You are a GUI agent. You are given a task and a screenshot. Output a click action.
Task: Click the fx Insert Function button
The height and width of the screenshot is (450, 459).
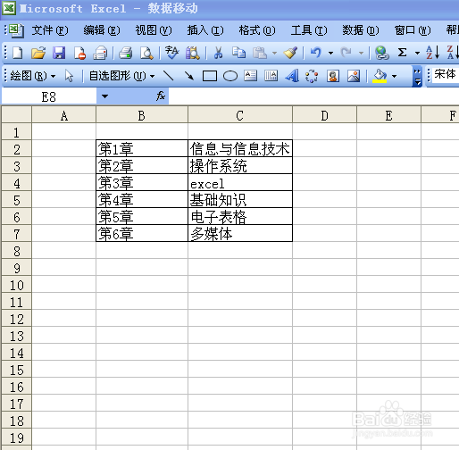pyautogui.click(x=161, y=96)
